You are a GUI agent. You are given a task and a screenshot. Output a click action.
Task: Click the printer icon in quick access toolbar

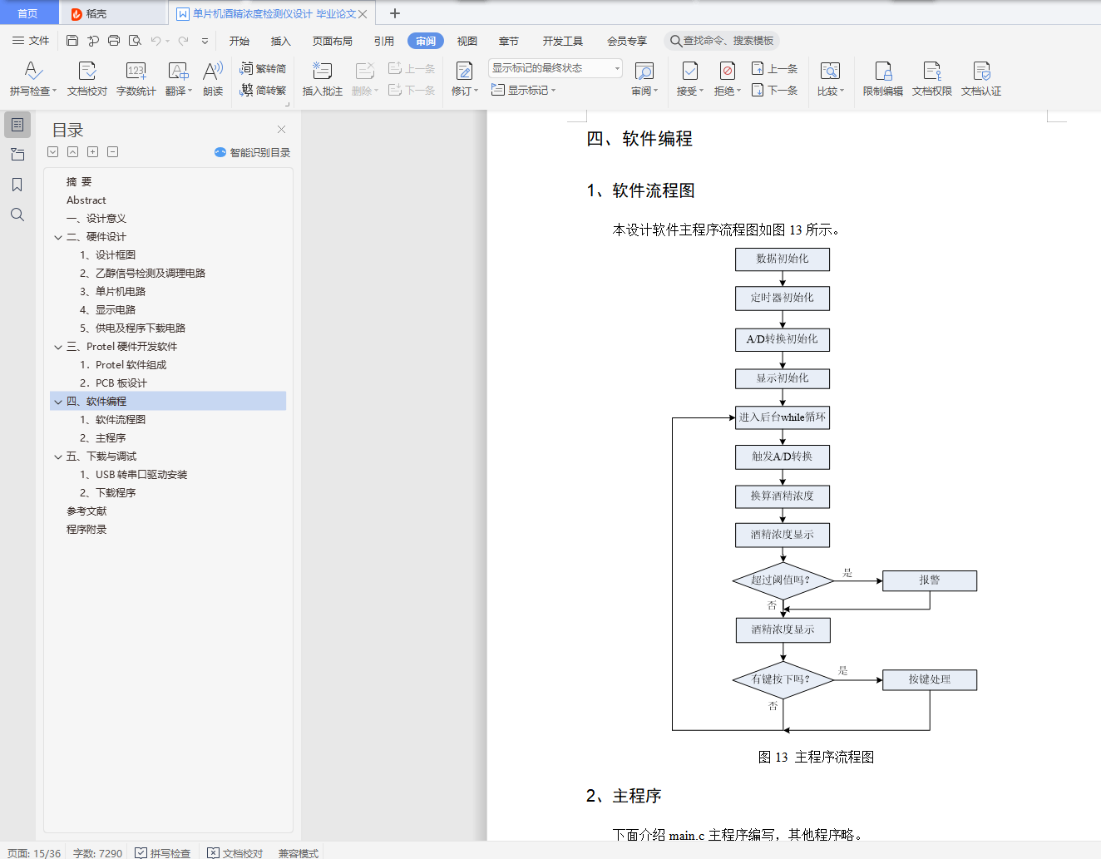click(x=114, y=41)
